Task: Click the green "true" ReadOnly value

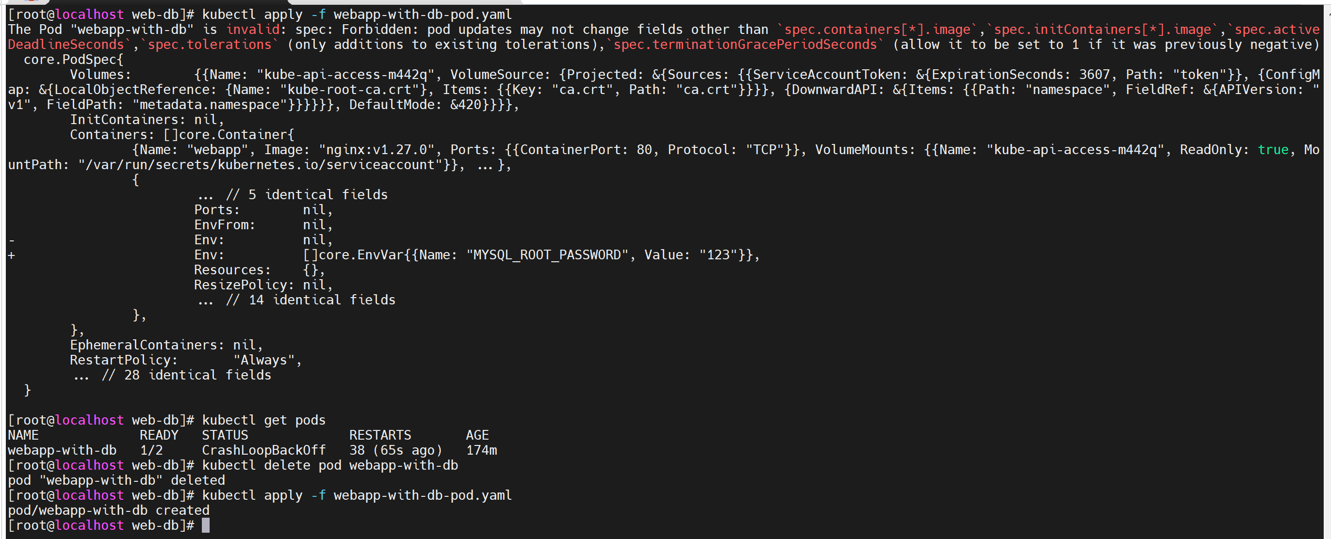Action: (x=1273, y=150)
